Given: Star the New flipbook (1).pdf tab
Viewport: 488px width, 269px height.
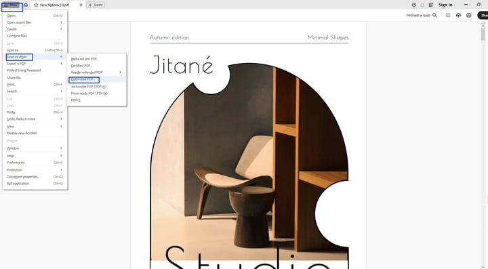Looking at the screenshot, I should [x=36, y=5].
